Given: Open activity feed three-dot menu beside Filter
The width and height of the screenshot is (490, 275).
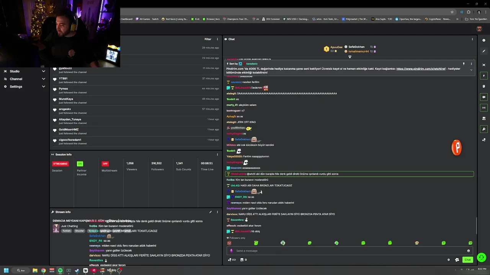Looking at the screenshot, I should click(217, 39).
